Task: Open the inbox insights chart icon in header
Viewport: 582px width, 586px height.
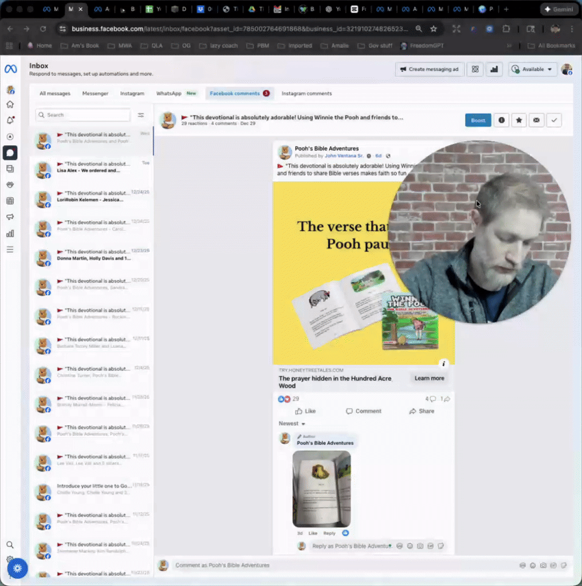Action: 494,69
